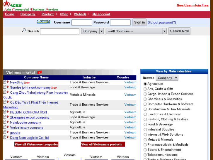Open Offer in navigation bar
Image resolution: width=213 pixels, height=160 pixels.
coord(64,14)
